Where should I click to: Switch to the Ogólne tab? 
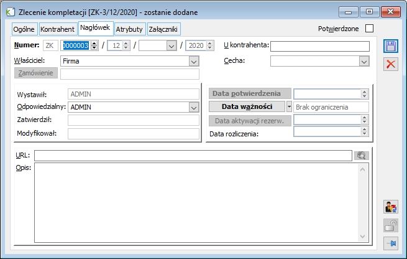click(x=24, y=29)
